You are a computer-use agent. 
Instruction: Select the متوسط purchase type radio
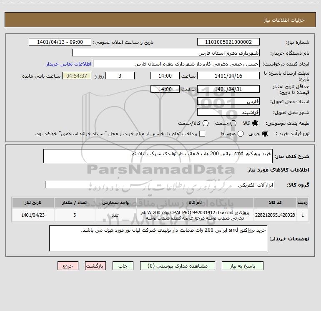pos(241,134)
